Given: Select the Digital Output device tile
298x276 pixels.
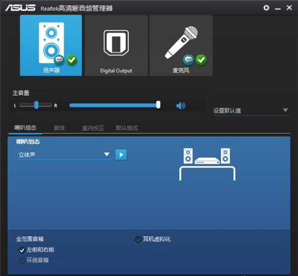Looking at the screenshot, I should tap(116, 45).
